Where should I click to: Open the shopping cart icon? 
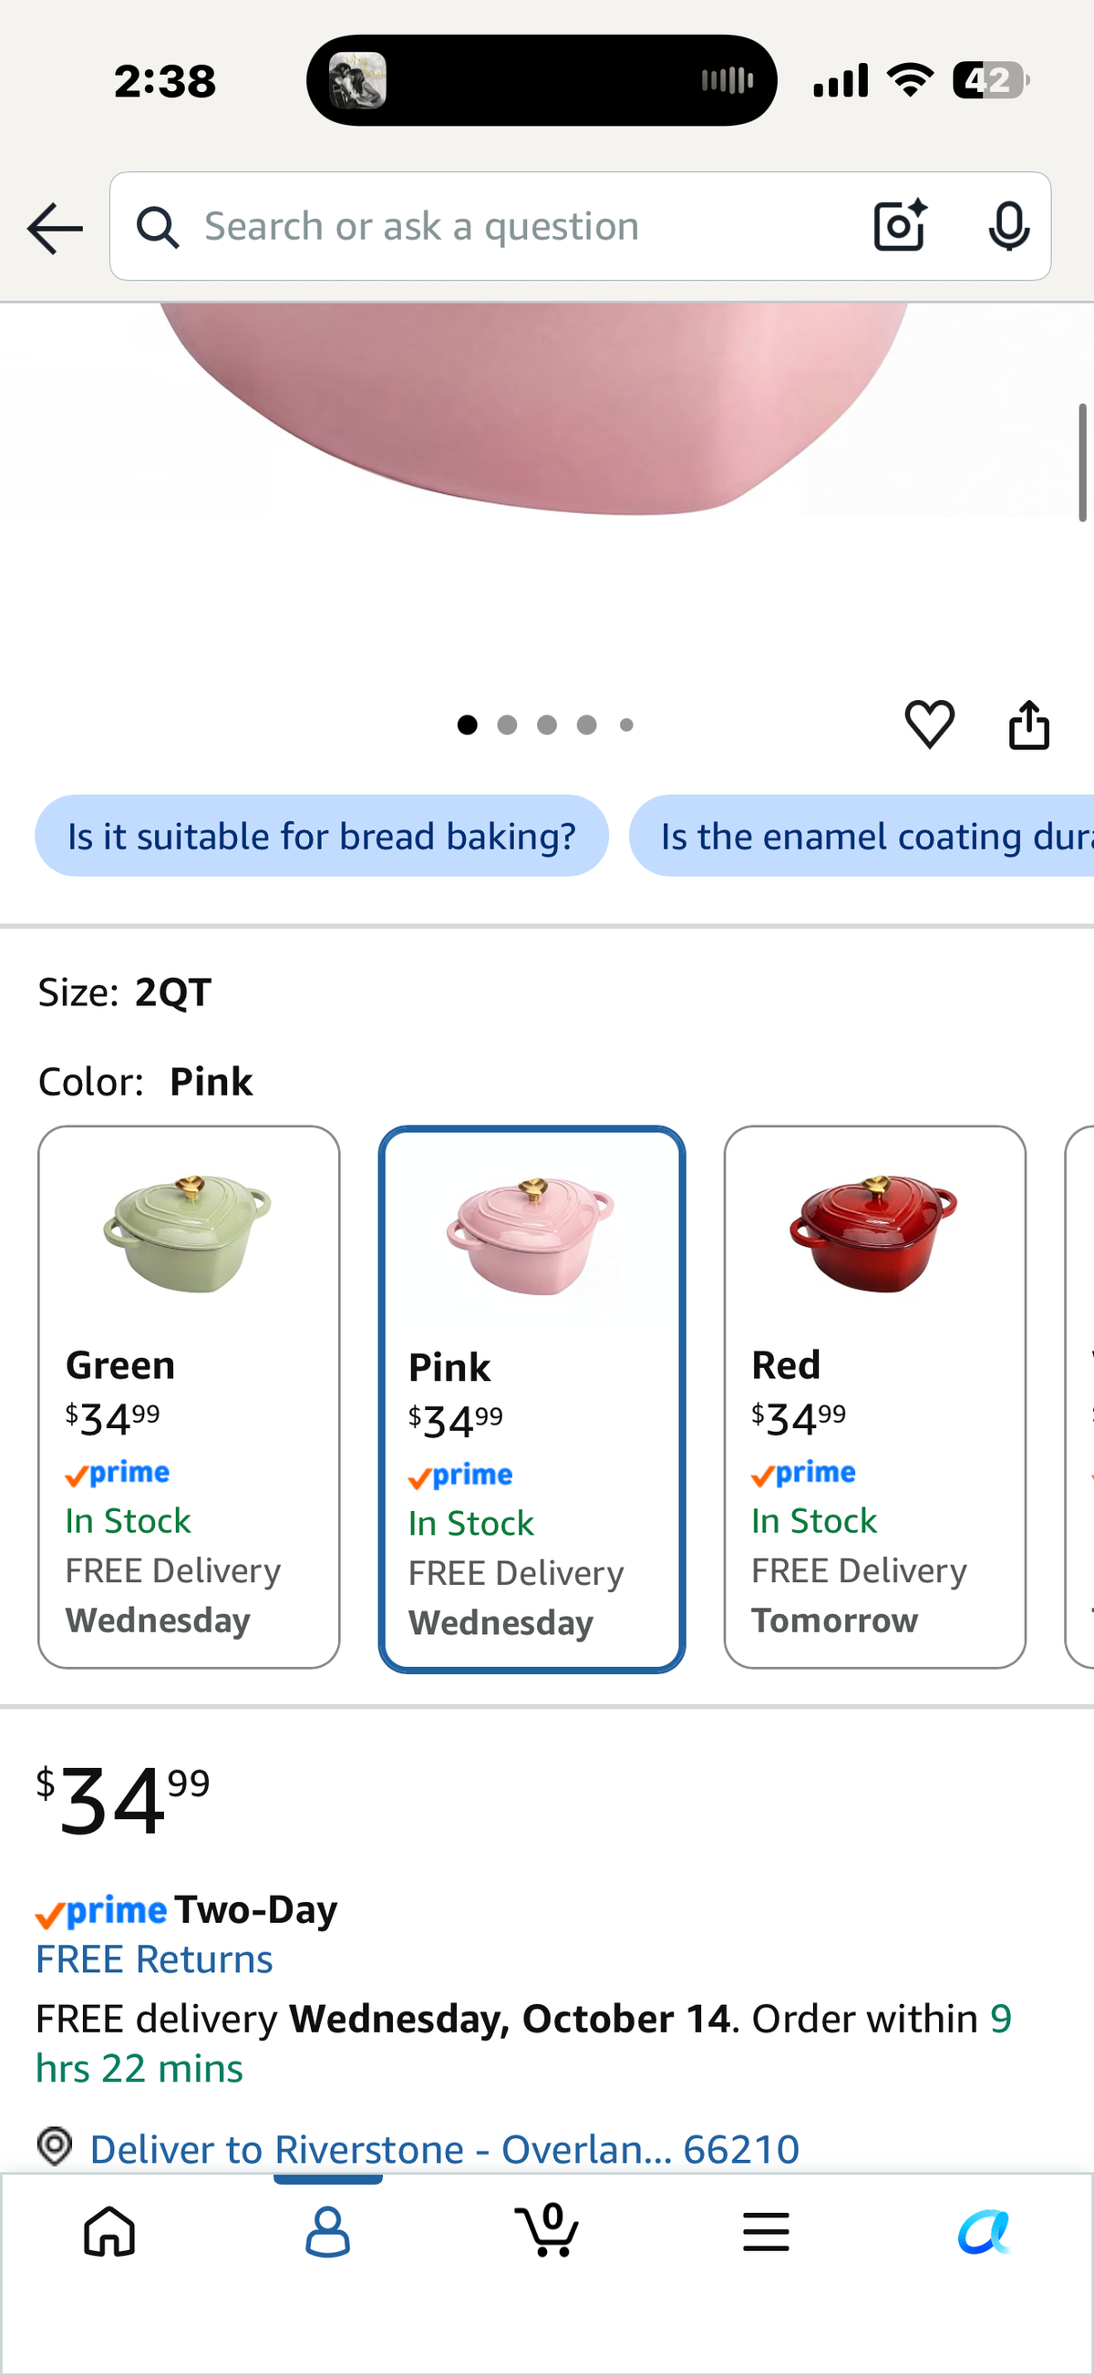coord(547,2229)
